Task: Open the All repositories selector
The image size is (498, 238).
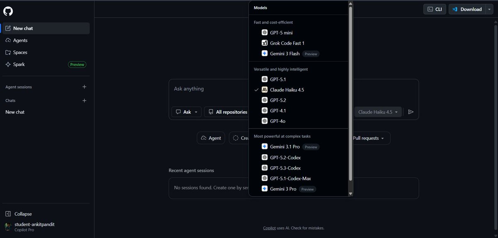Action: 227,112
